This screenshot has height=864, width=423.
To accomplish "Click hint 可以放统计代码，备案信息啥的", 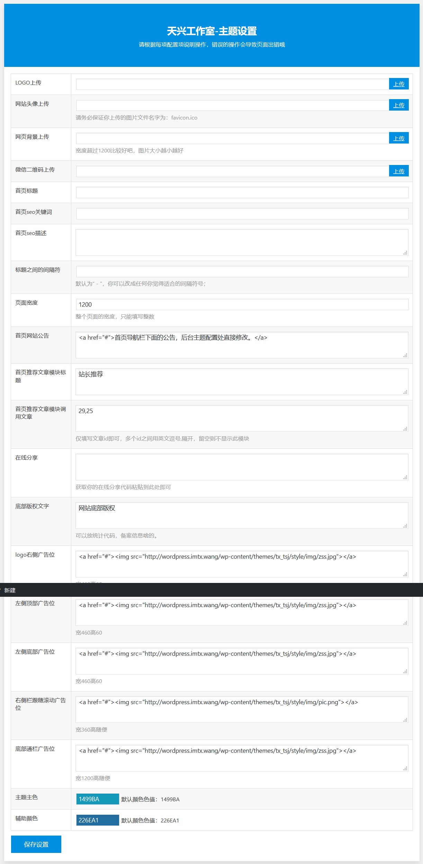I will pos(118,536).
